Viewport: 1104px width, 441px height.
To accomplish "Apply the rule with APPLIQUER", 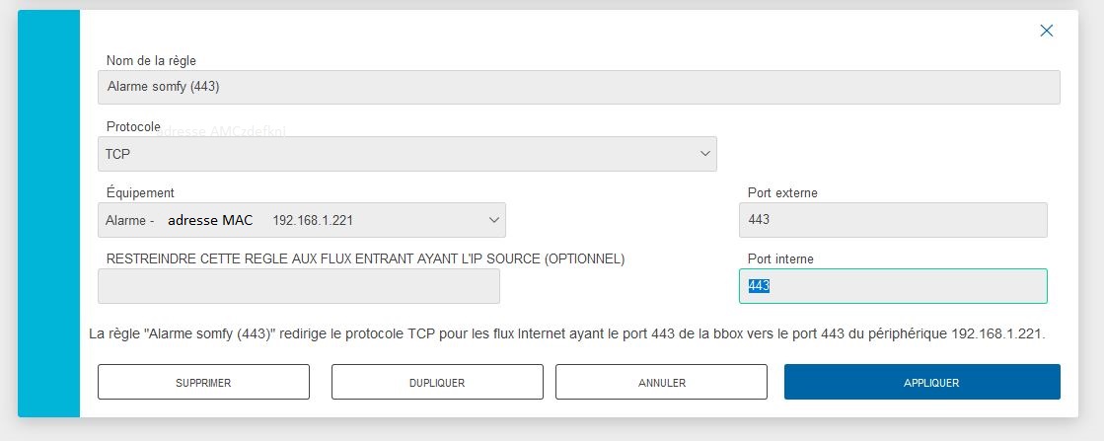I will pos(922,382).
